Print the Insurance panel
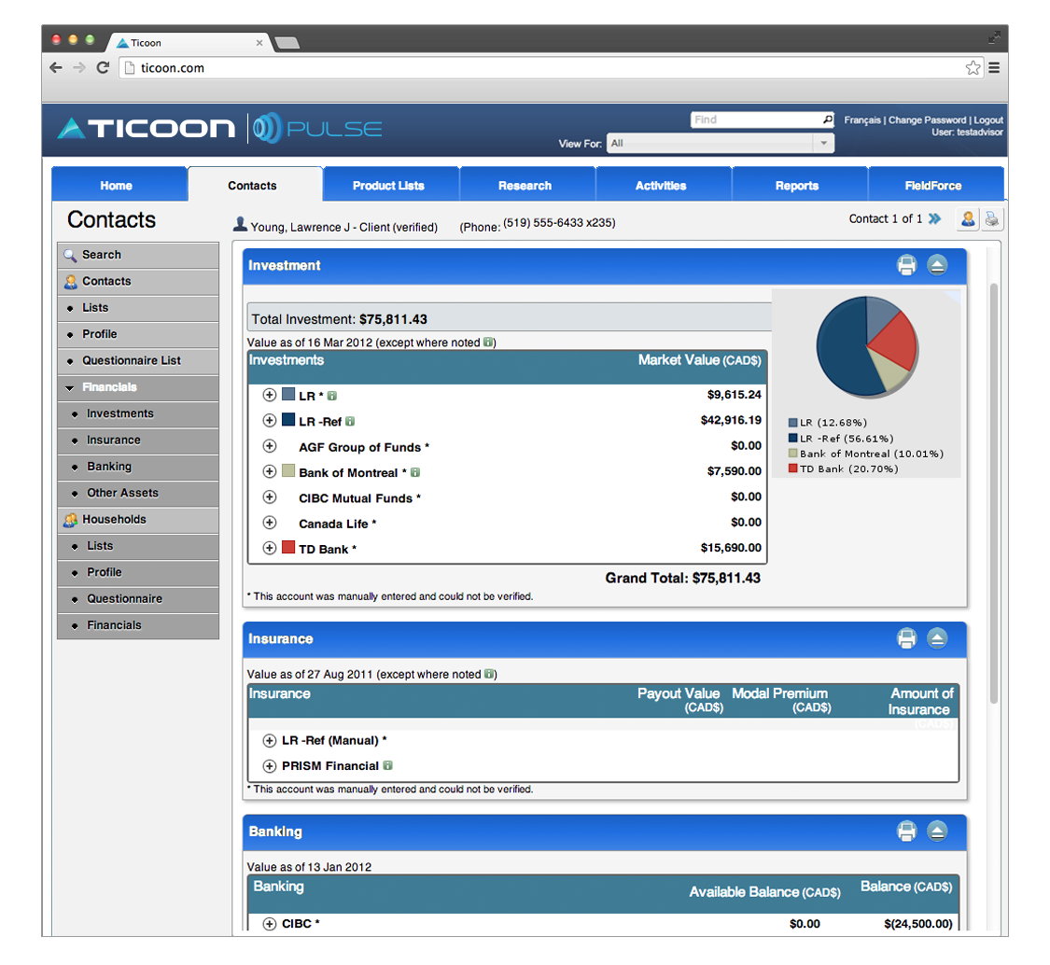 (x=906, y=638)
